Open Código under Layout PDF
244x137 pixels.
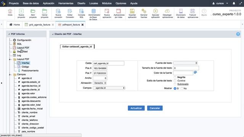click(x=25, y=67)
